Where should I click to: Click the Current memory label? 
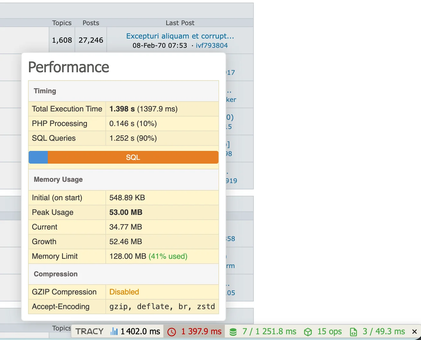click(x=45, y=227)
